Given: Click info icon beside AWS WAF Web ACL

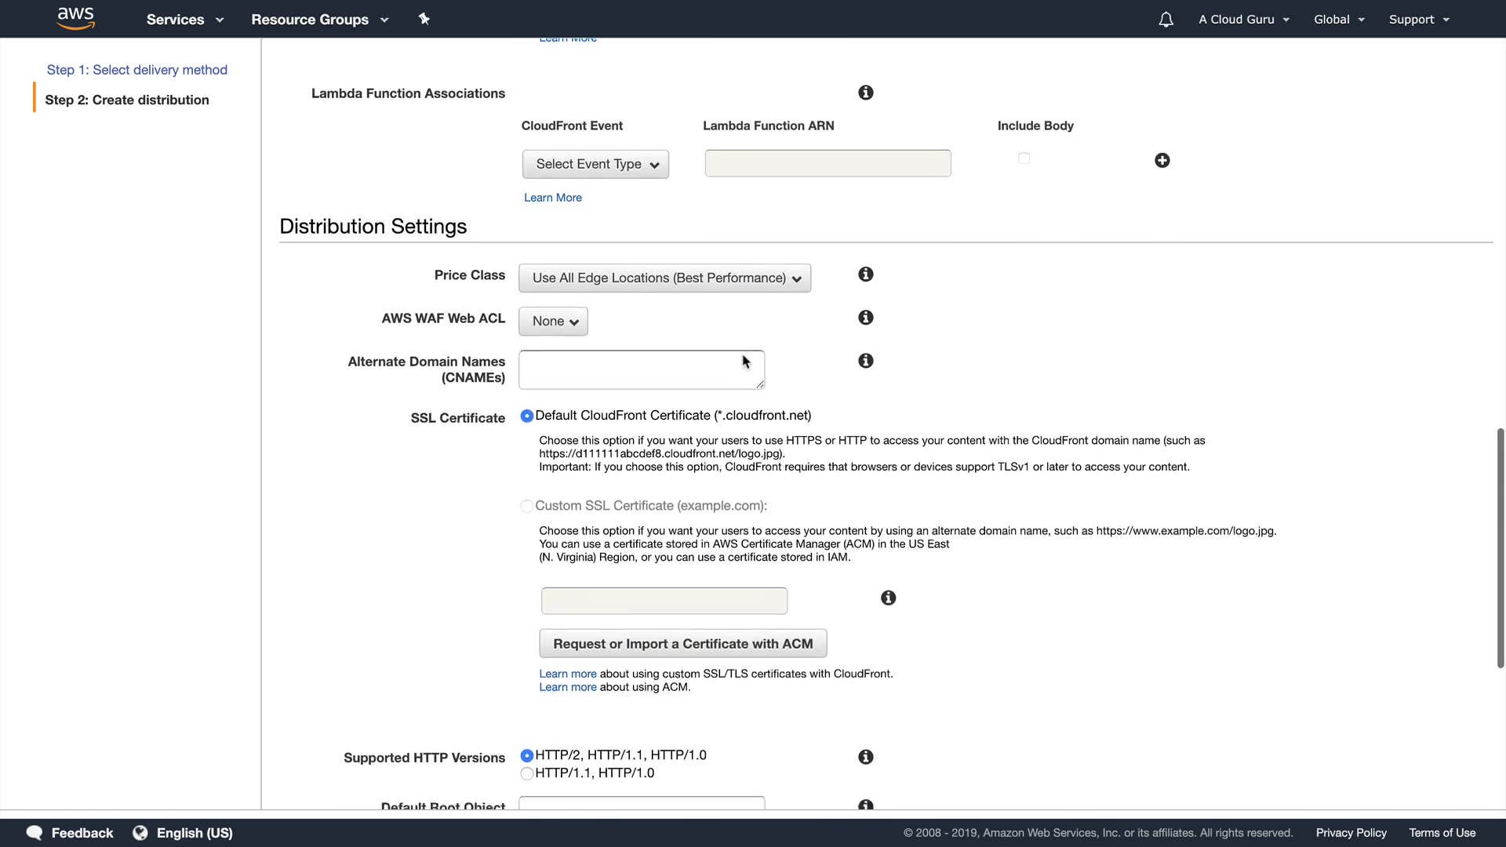Looking at the screenshot, I should [x=865, y=318].
